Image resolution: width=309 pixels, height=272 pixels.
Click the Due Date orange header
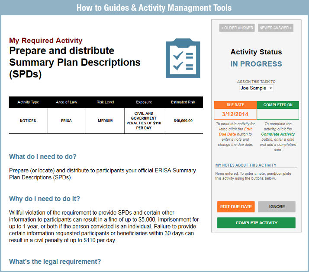[235, 104]
